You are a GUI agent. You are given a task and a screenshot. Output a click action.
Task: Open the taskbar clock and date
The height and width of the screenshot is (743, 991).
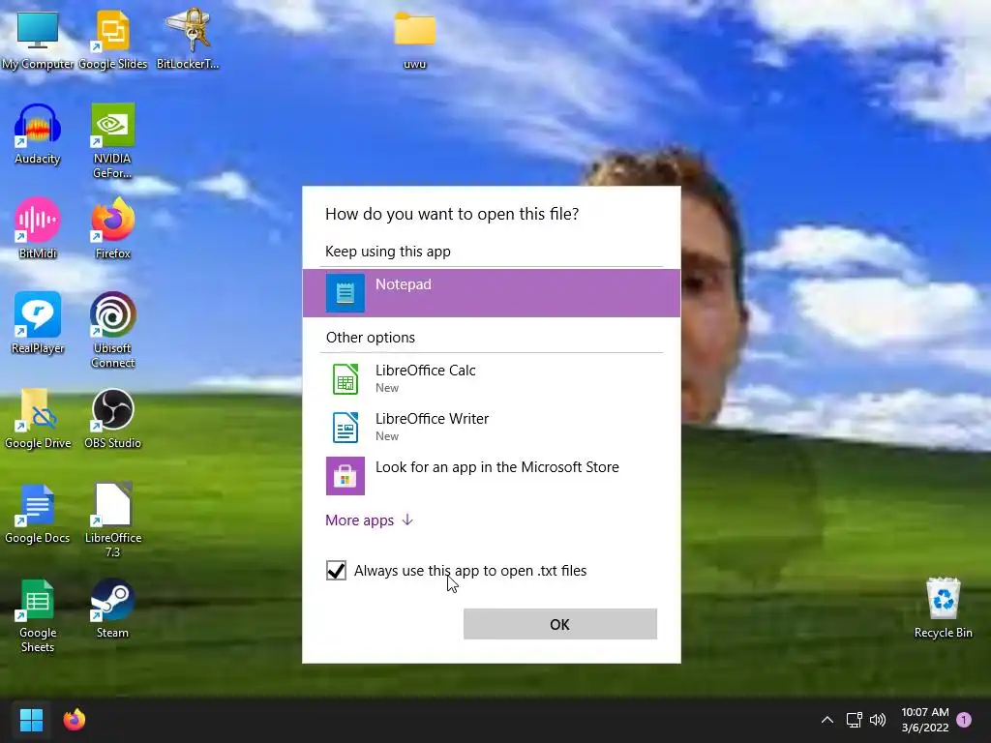pyautogui.click(x=924, y=720)
